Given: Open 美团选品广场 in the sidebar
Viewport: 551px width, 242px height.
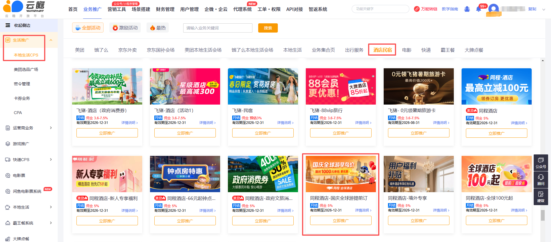Looking at the screenshot, I should [26, 69].
